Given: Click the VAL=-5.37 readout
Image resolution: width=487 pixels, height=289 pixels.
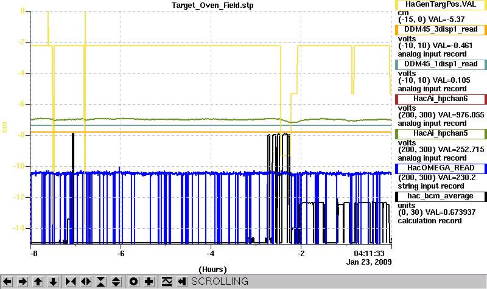Looking at the screenshot, I should 446,19.
